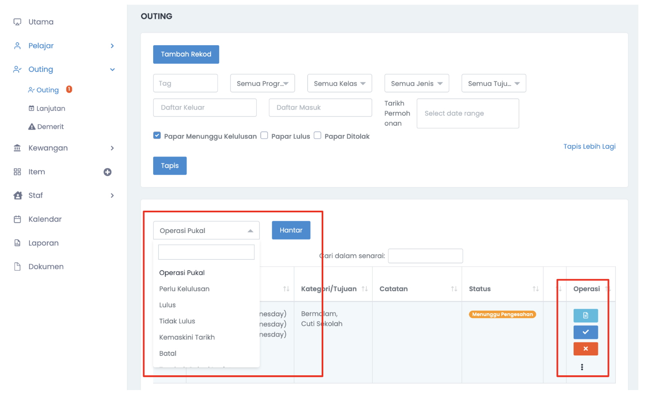Expand the Semua Jenis dropdown
Image resolution: width=650 pixels, height=396 pixels.
417,84
